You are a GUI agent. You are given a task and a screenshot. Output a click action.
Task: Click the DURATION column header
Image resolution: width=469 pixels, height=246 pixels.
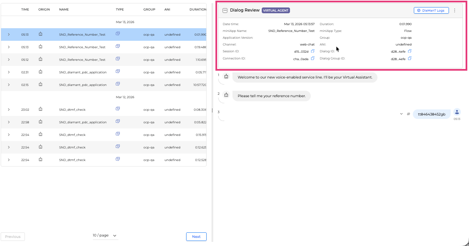point(197,10)
